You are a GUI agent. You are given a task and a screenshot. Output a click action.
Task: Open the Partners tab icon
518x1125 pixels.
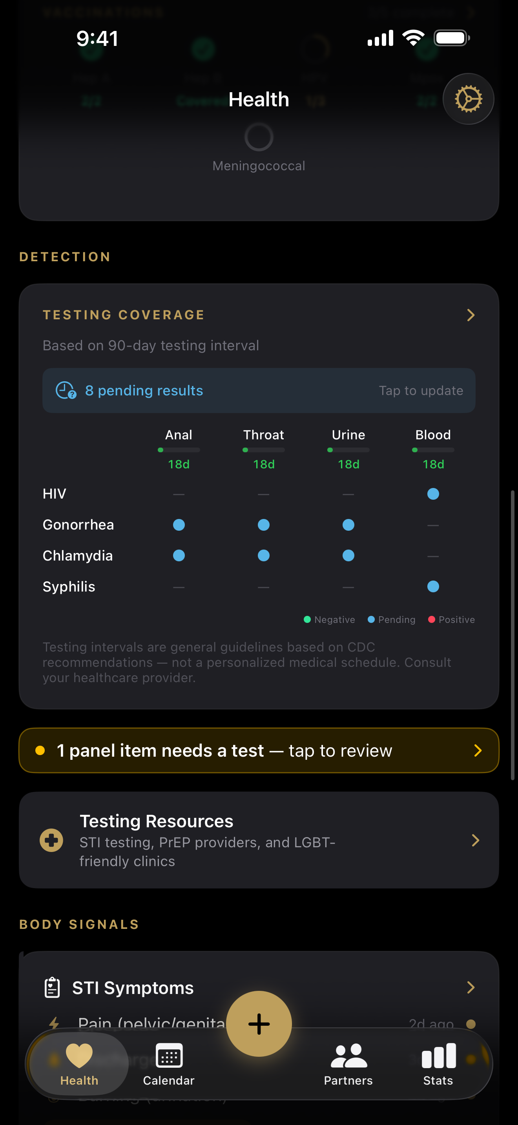point(348,1056)
